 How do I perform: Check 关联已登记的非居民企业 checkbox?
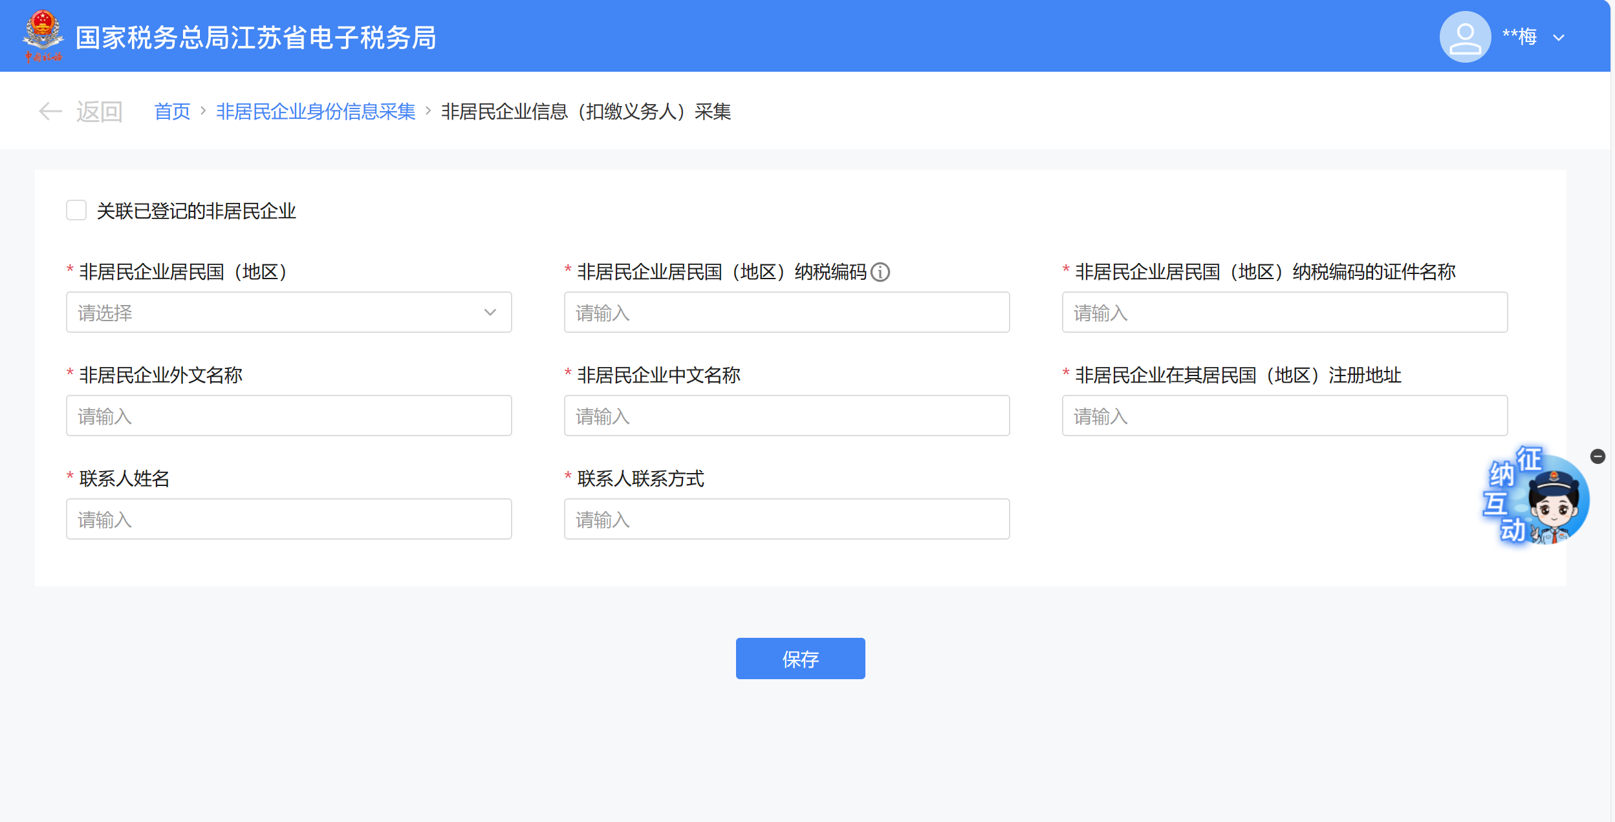(76, 210)
